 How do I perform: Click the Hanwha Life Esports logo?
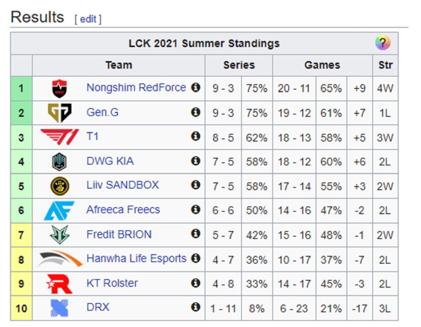60,258
